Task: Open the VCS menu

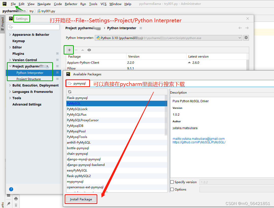Action: pos(103,4)
